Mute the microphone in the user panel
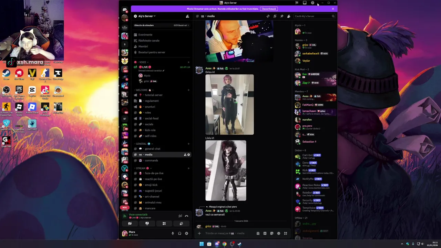441x248 pixels. [173, 234]
